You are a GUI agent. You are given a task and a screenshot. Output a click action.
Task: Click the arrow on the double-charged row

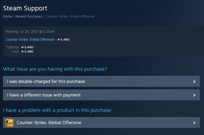[195, 82]
